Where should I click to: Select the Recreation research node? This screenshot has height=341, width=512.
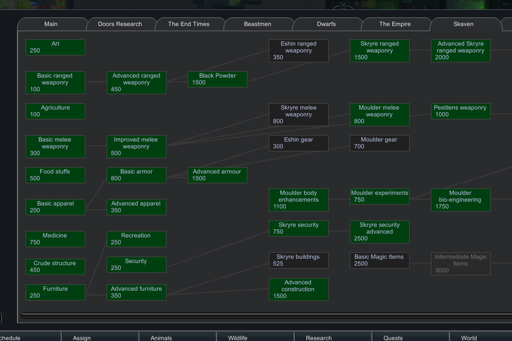(137, 239)
